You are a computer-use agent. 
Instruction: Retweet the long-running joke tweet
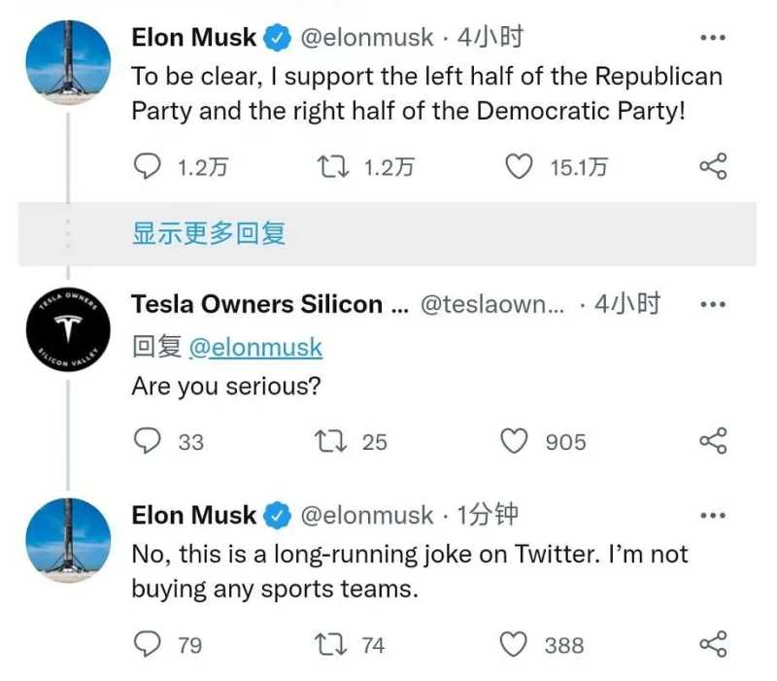333,644
